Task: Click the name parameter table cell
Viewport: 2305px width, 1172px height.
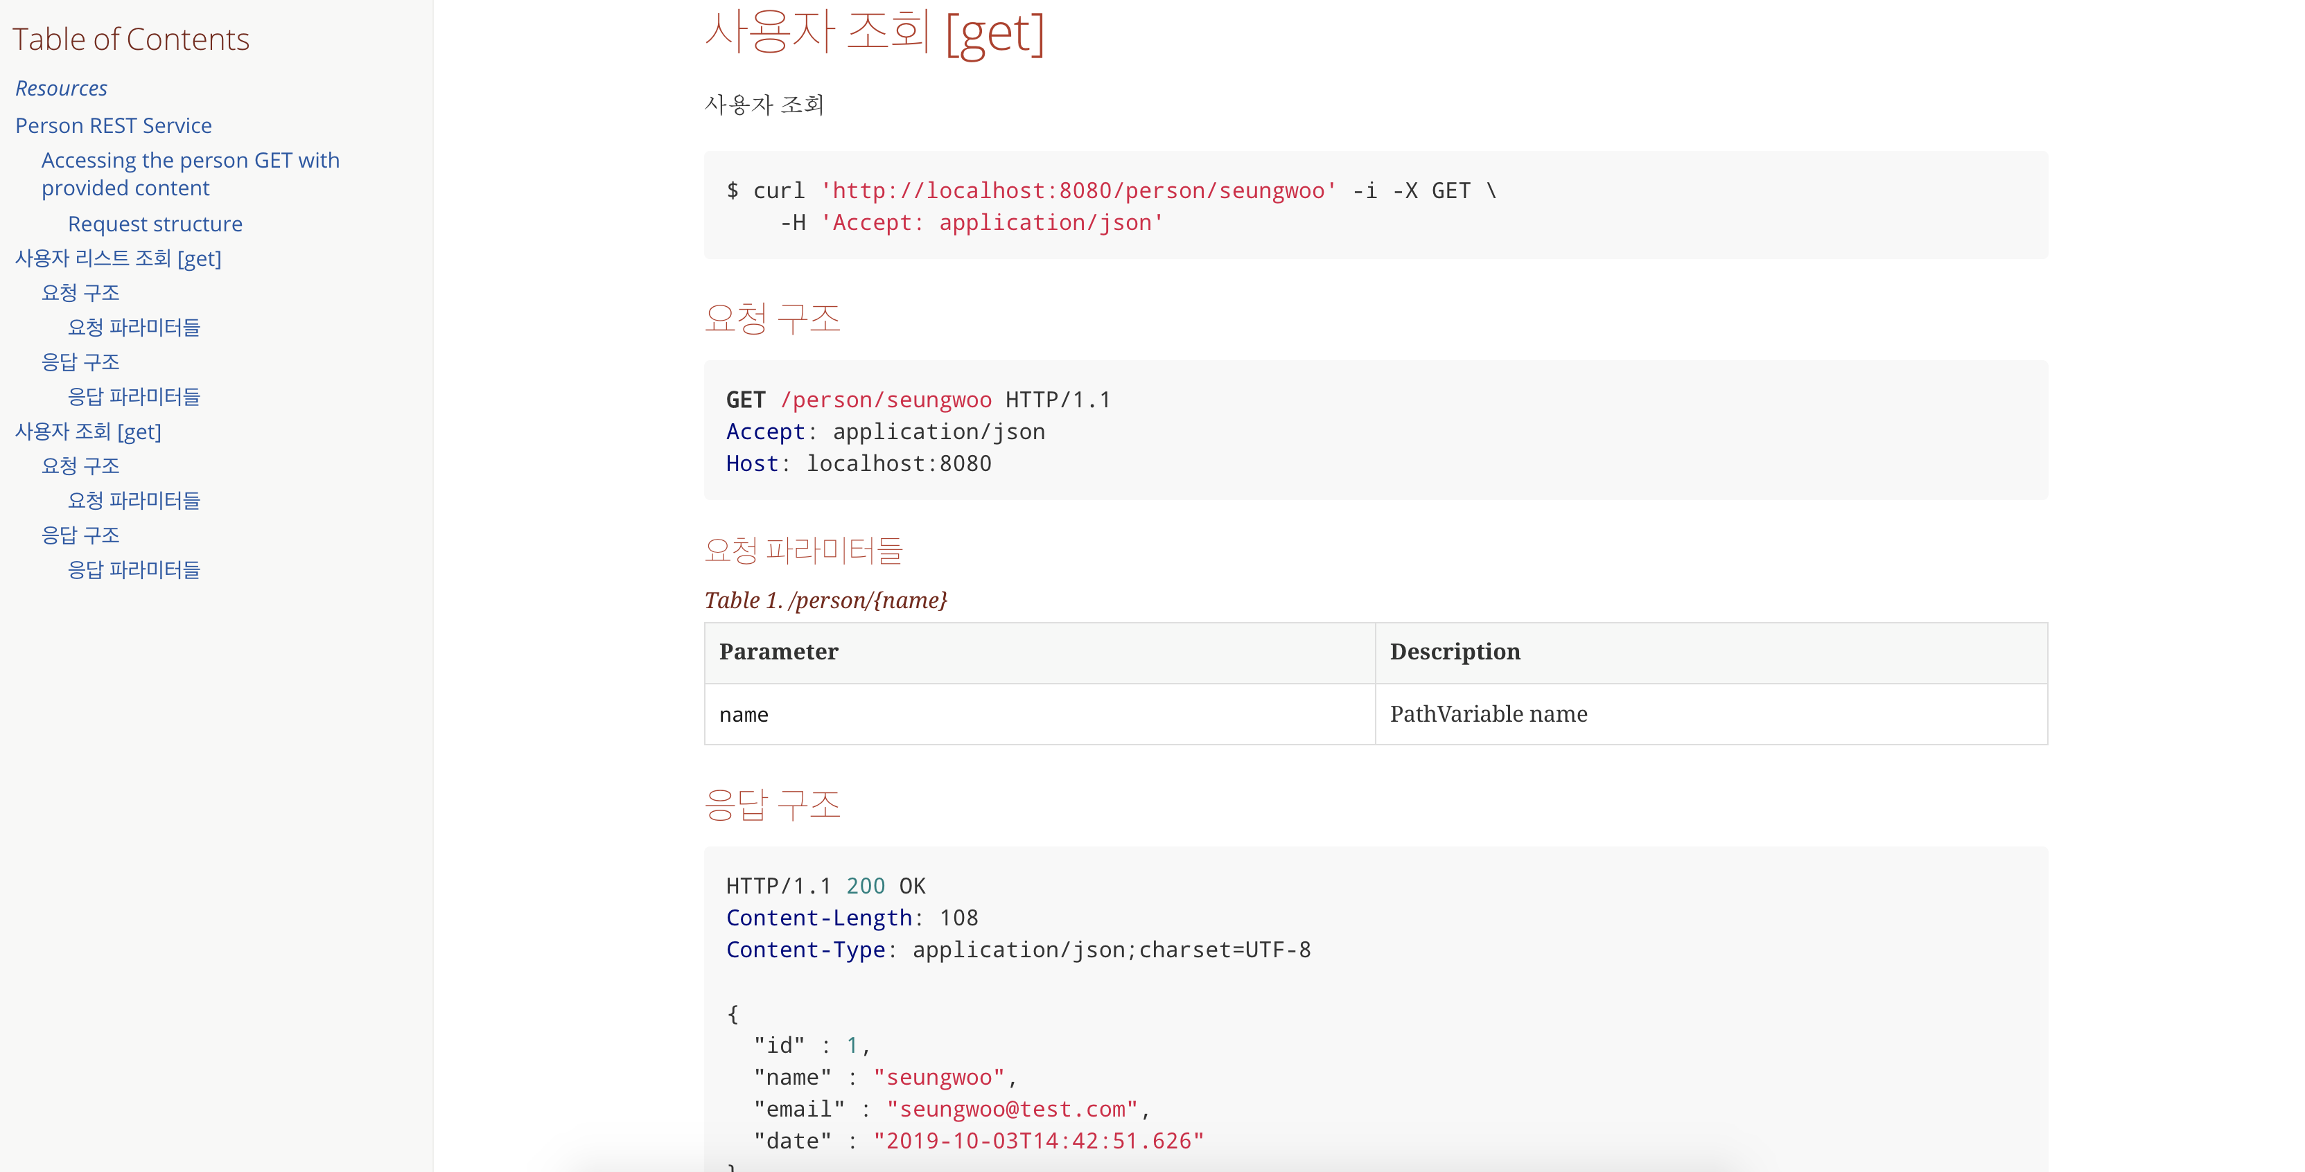Action: coord(1039,714)
